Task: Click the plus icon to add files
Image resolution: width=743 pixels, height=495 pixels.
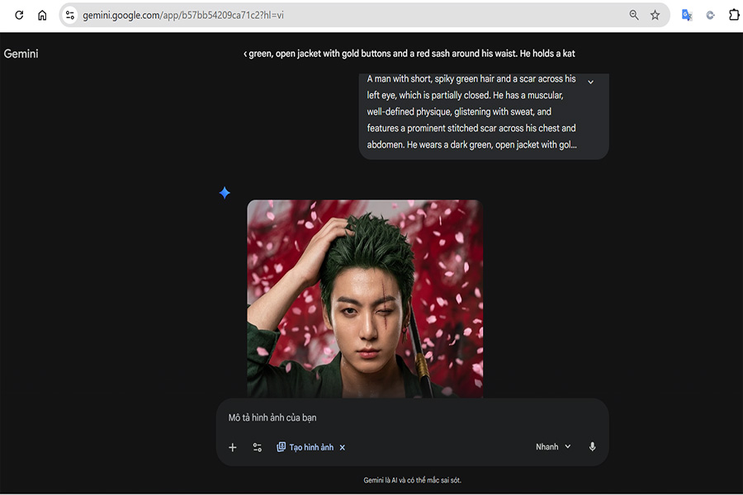Action: point(233,447)
